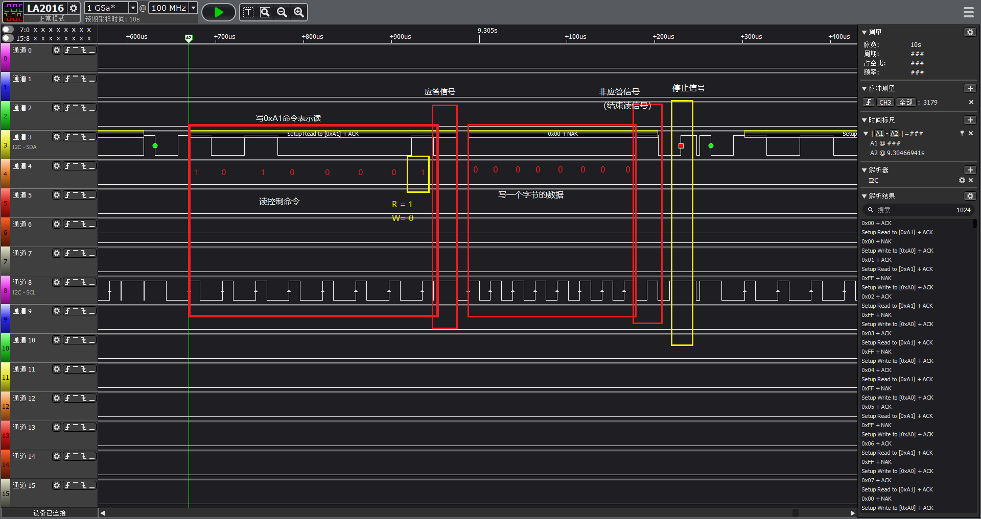Click the CH3 pulse channel button

click(885, 102)
